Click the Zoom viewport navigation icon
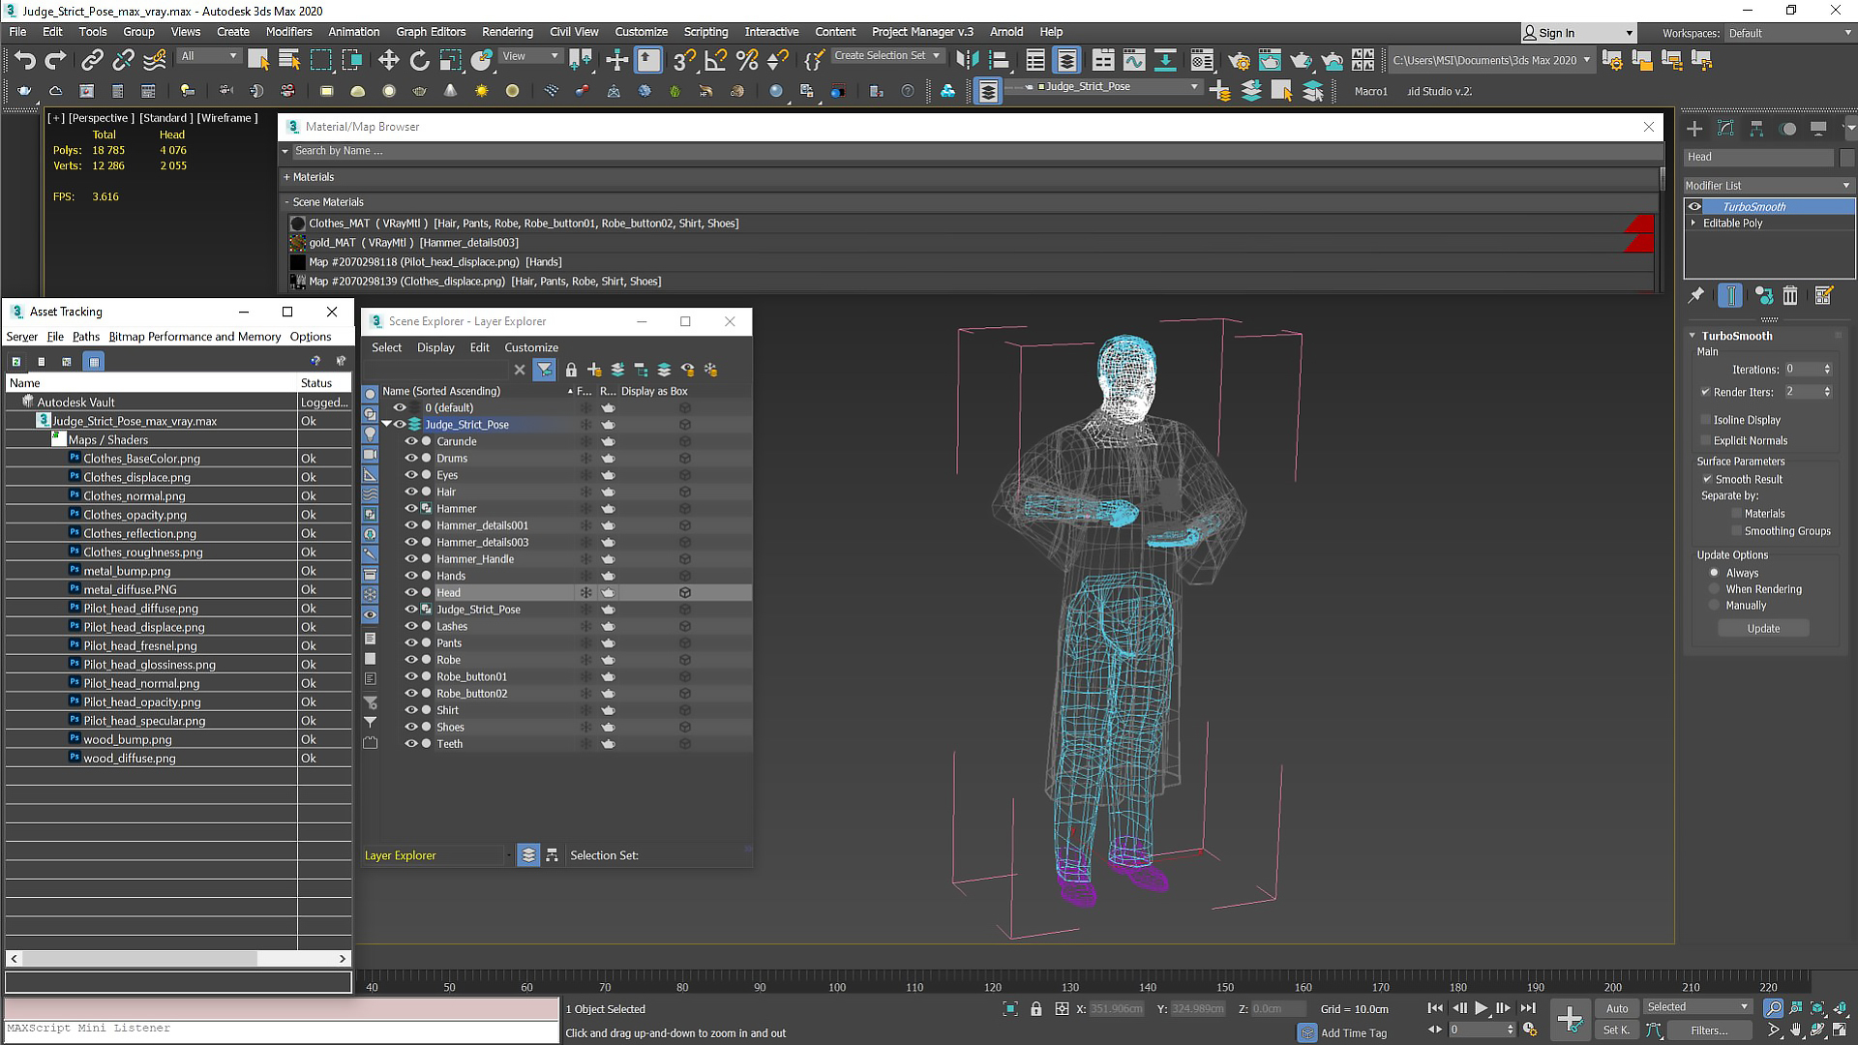 pyautogui.click(x=1773, y=1008)
